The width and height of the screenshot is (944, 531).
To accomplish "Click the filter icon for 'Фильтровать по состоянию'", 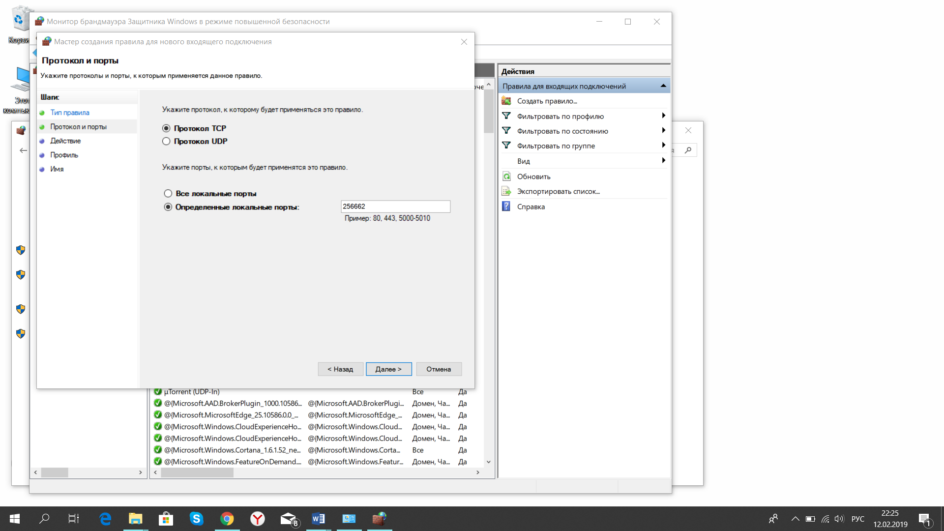I will click(x=506, y=131).
